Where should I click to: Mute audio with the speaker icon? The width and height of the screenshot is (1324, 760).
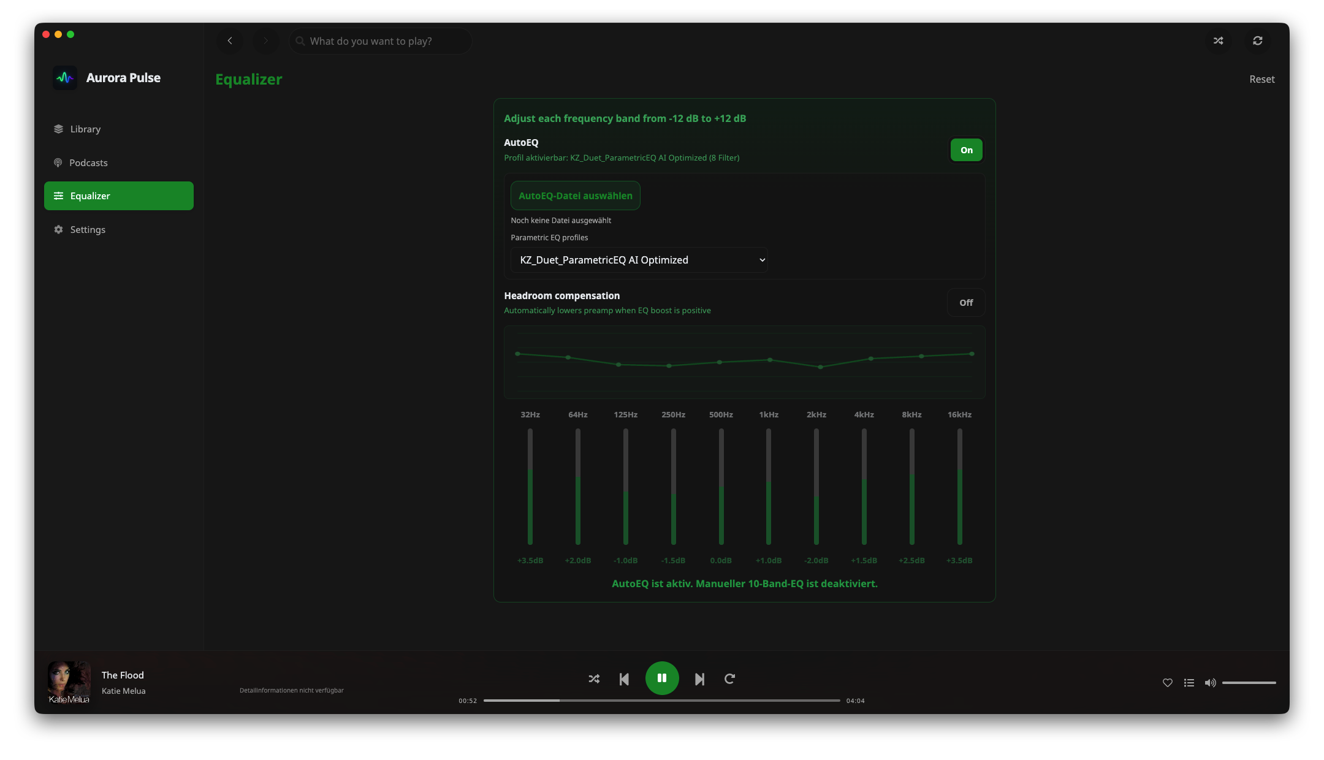(1210, 683)
